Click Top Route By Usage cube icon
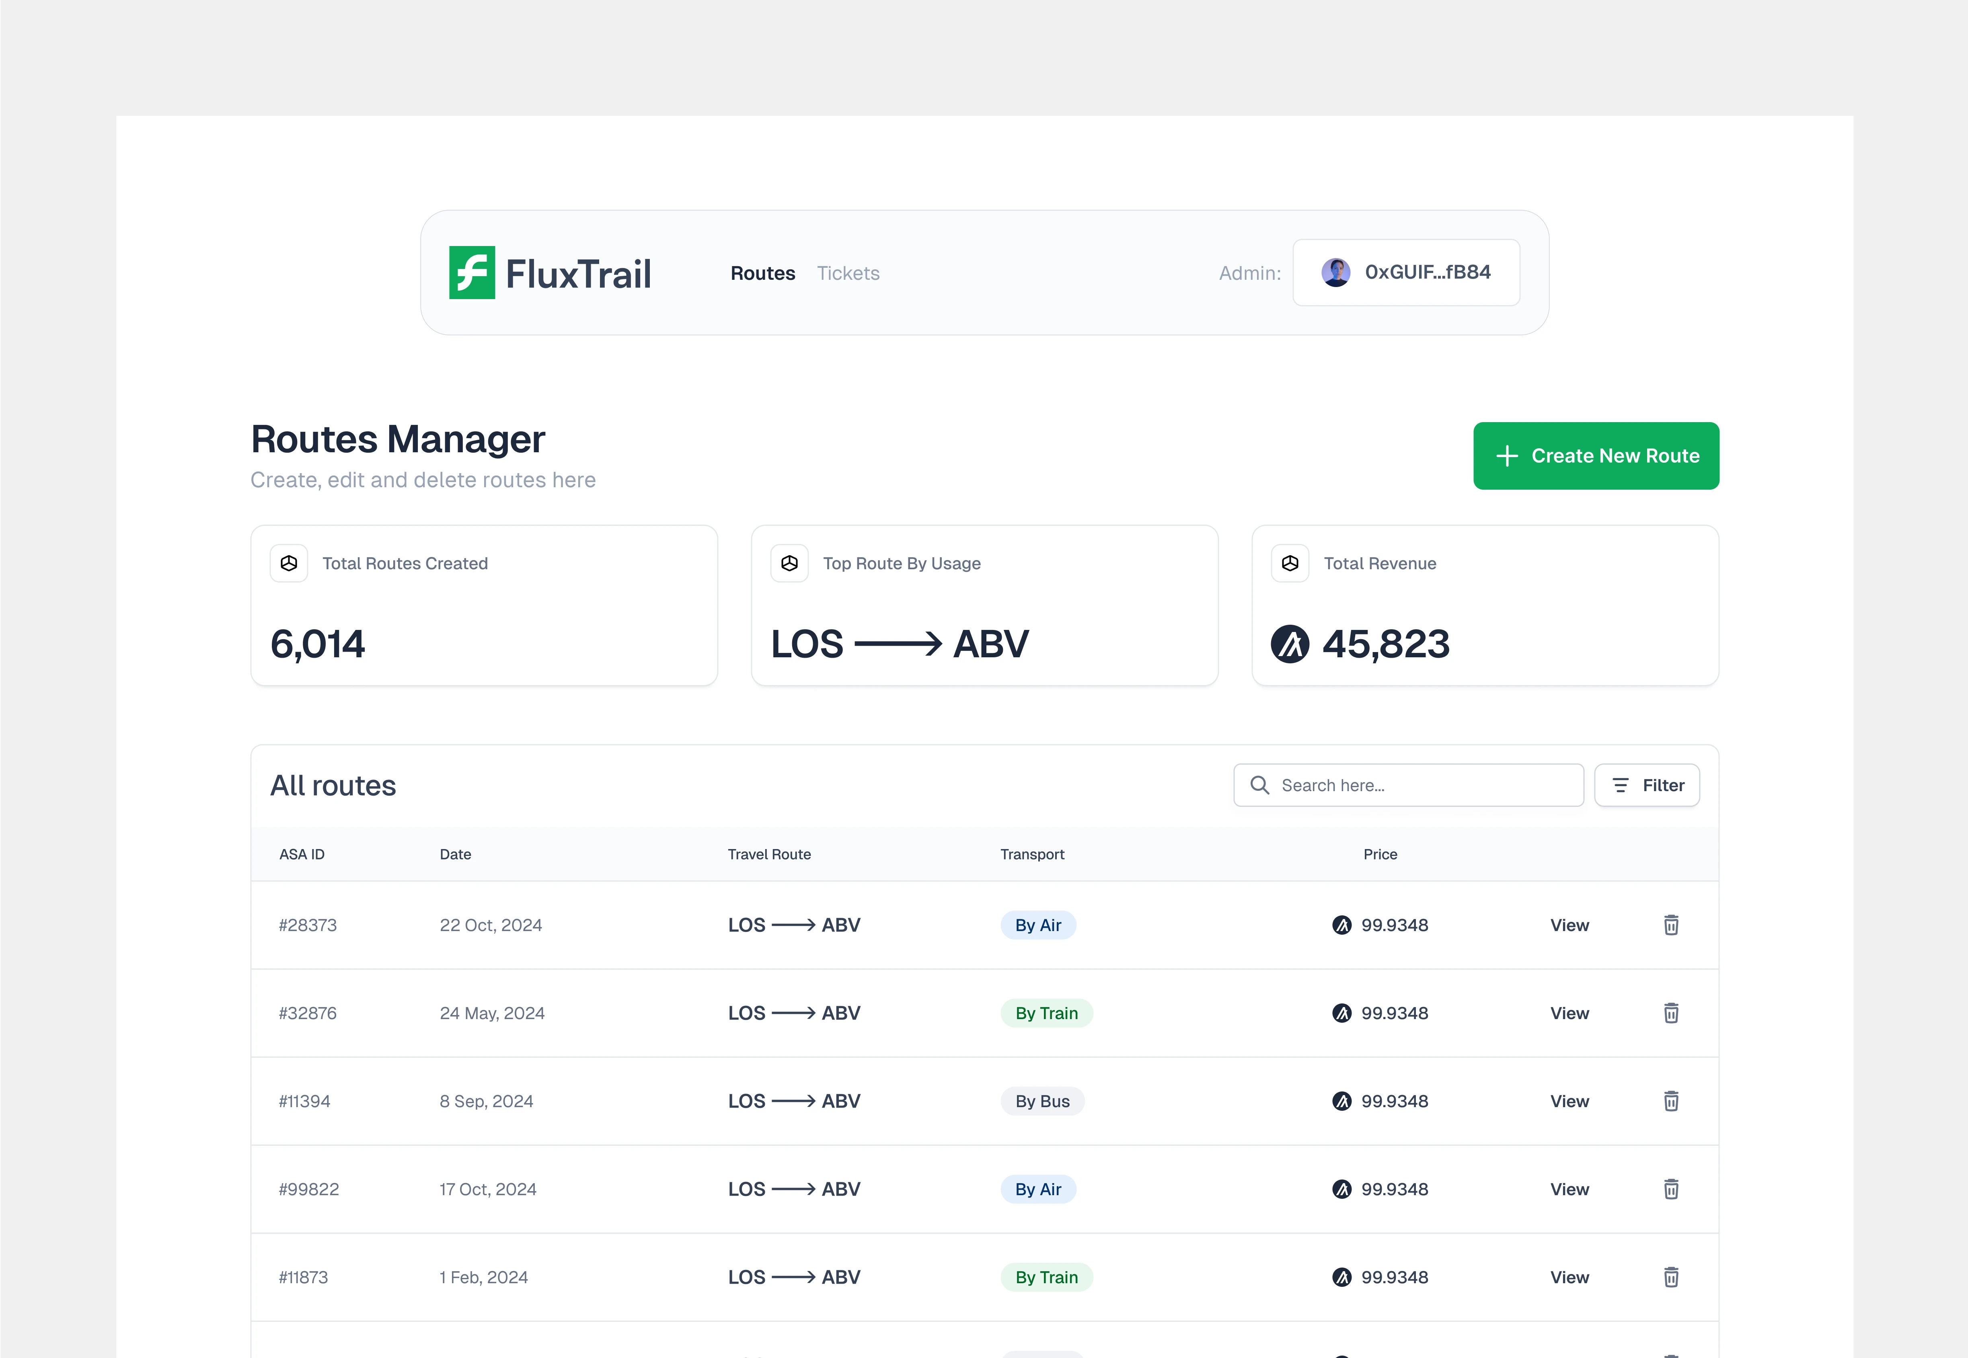The image size is (1968, 1358). click(x=789, y=563)
